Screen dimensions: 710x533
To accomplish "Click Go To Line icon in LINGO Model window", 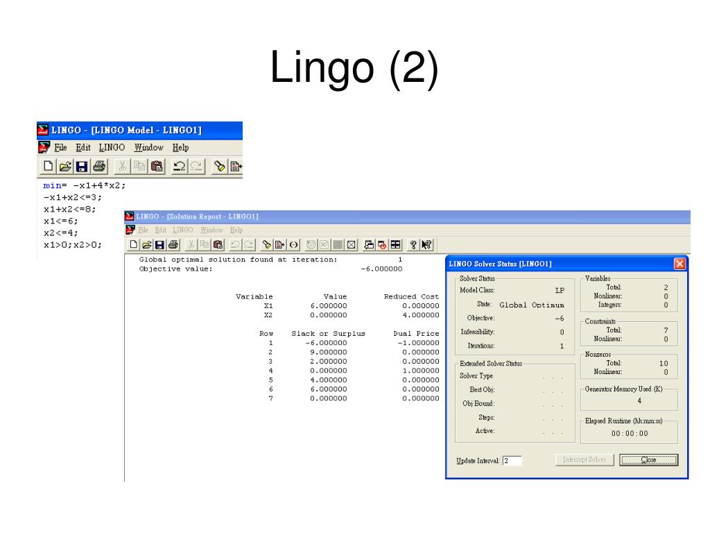I will [236, 167].
